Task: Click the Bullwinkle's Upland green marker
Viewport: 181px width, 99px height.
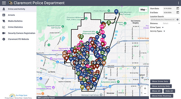Action: pos(118,82)
